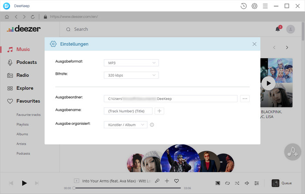Show info about Ausgabe organisiert

pos(152,125)
